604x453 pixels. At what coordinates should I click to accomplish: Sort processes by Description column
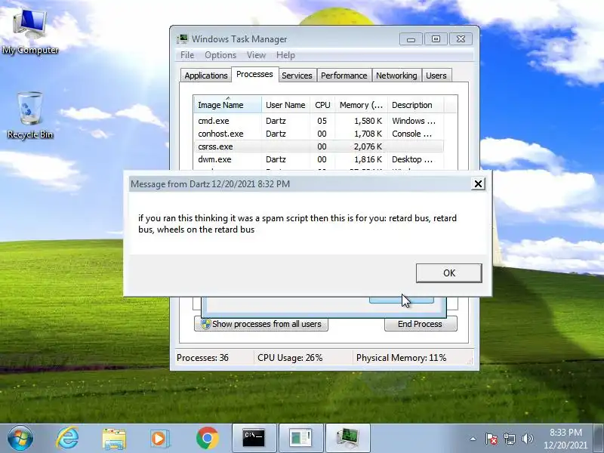[416, 105]
